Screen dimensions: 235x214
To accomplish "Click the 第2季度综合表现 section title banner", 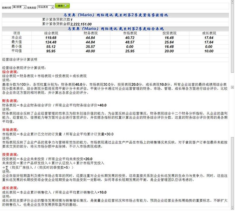I will (116, 29).
